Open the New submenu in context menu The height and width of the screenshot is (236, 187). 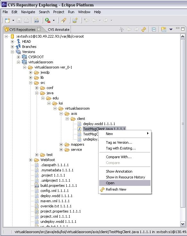point(125,134)
